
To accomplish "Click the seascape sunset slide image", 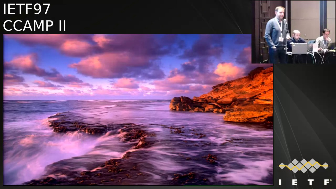I will 138,110.
